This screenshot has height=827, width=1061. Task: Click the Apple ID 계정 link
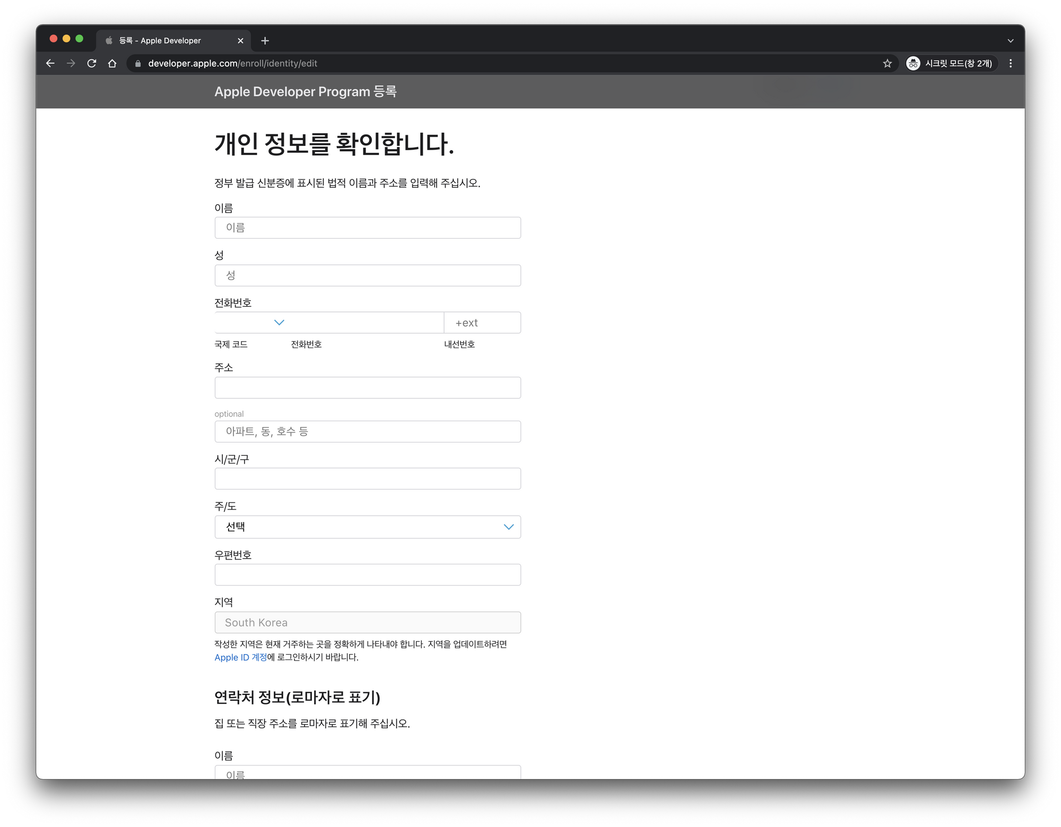(240, 657)
